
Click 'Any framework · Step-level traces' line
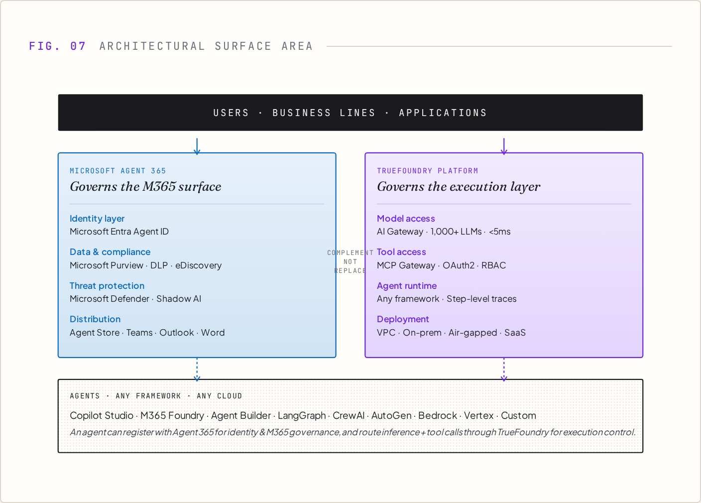447,299
